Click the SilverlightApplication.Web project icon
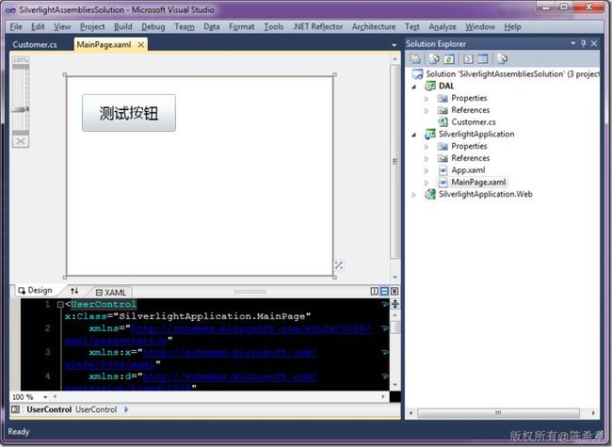The width and height of the screenshot is (612, 447). (x=430, y=194)
